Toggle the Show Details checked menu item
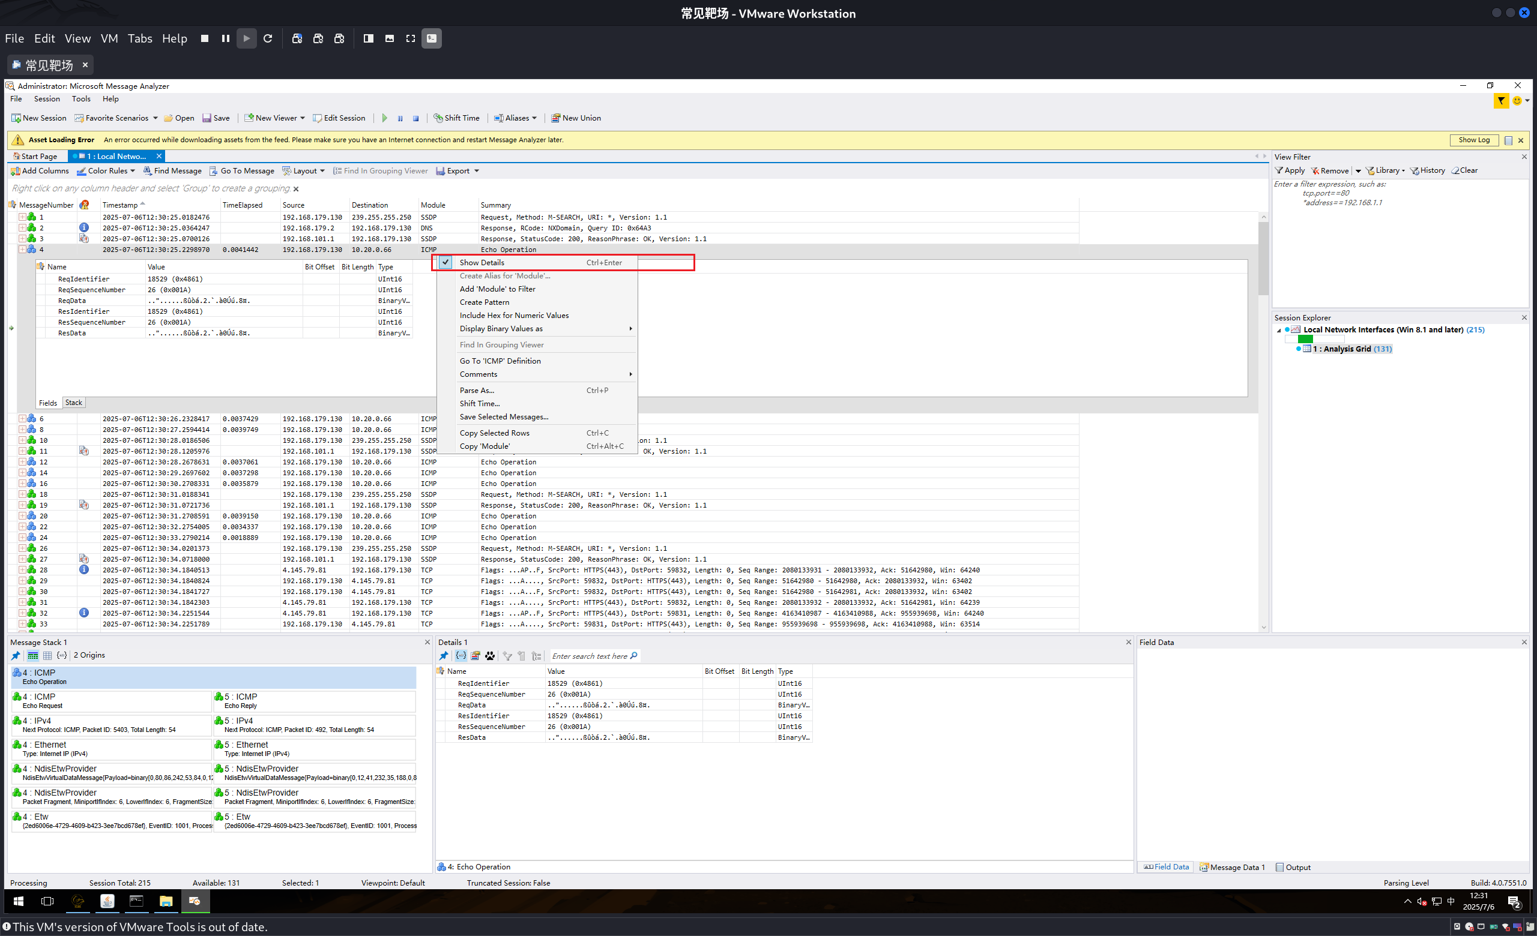This screenshot has width=1537, height=936. pos(482,262)
